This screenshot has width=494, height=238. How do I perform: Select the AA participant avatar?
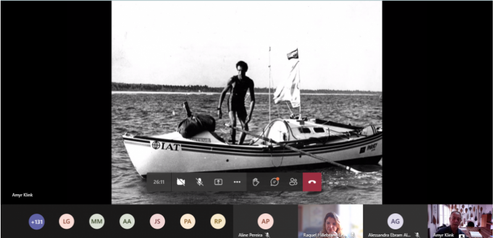coord(127,221)
